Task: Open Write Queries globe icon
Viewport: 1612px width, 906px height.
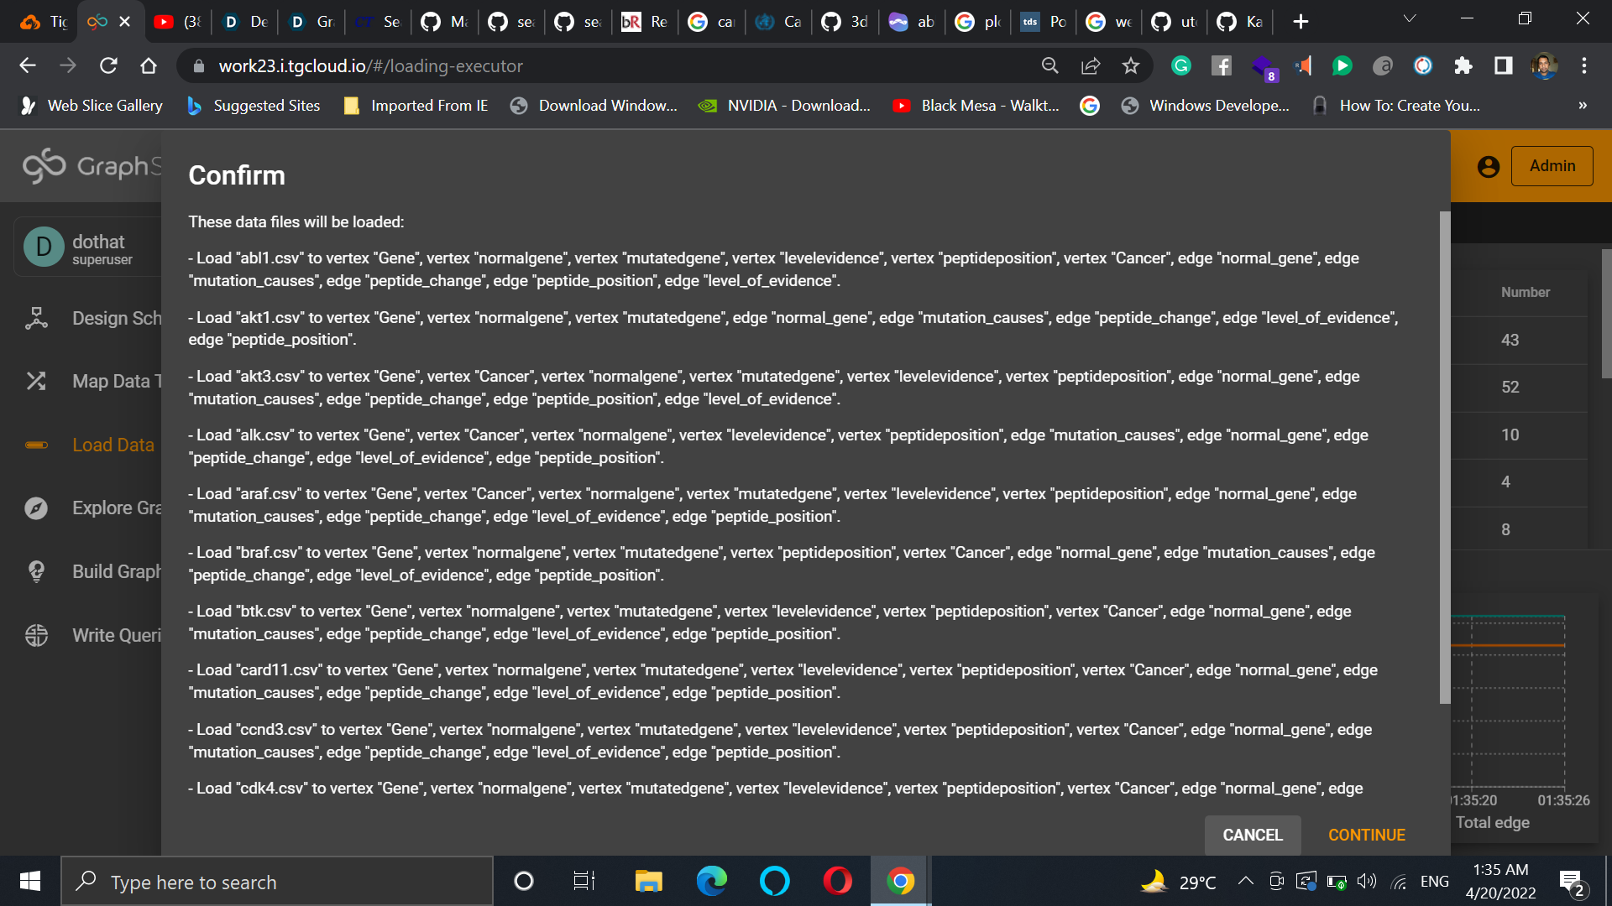Action: point(36,635)
